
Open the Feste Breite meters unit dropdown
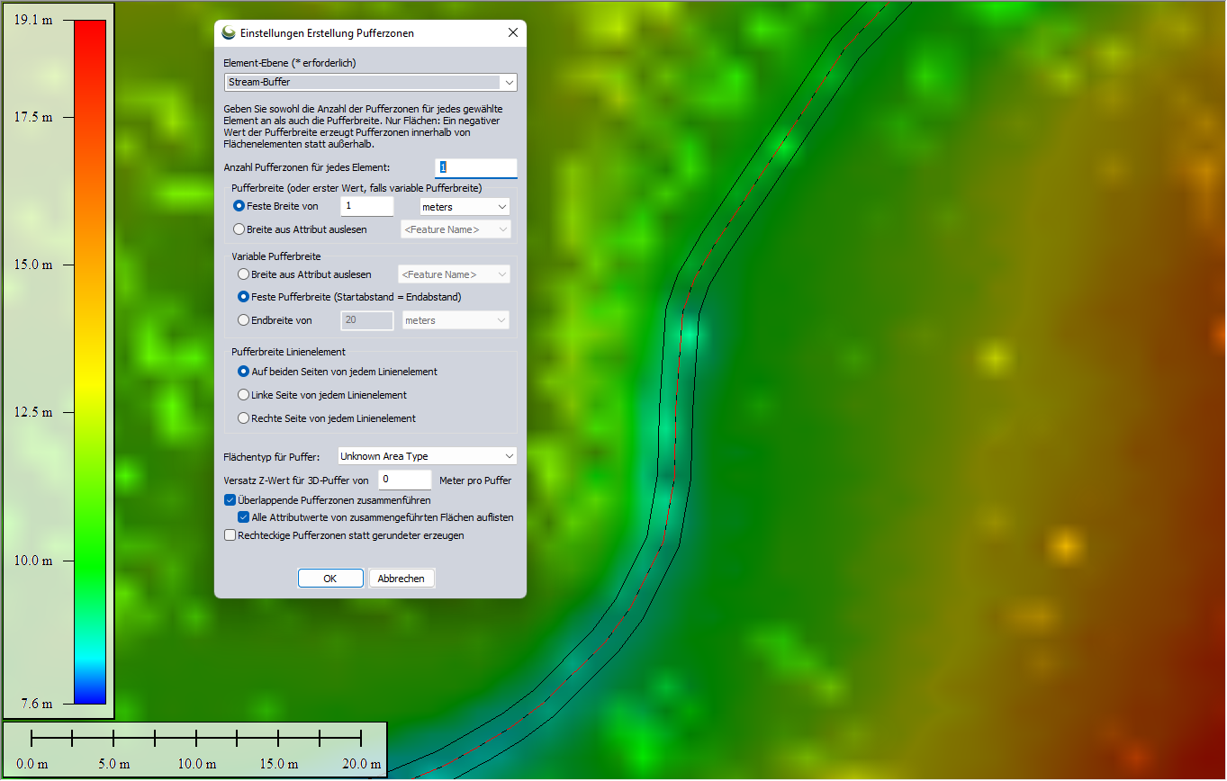click(465, 207)
